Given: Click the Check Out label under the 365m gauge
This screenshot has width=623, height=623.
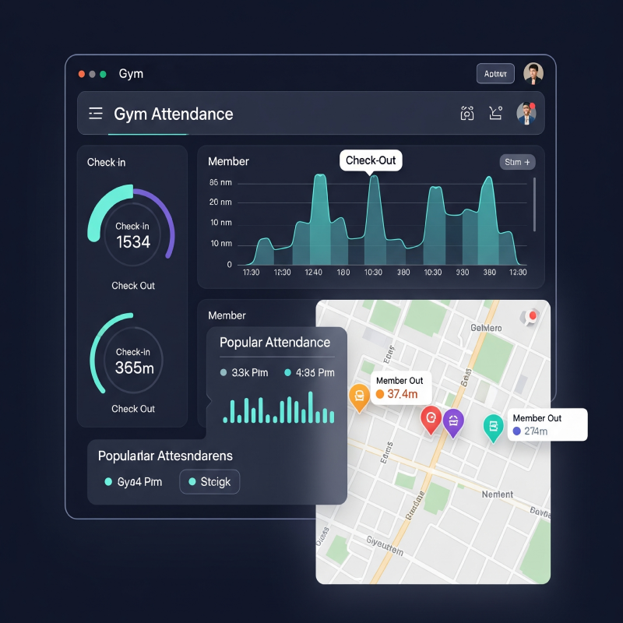Looking at the screenshot, I should [x=133, y=409].
